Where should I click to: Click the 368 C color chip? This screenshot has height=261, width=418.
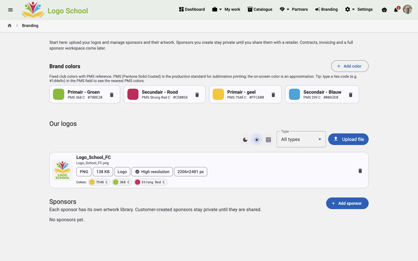[122, 182]
